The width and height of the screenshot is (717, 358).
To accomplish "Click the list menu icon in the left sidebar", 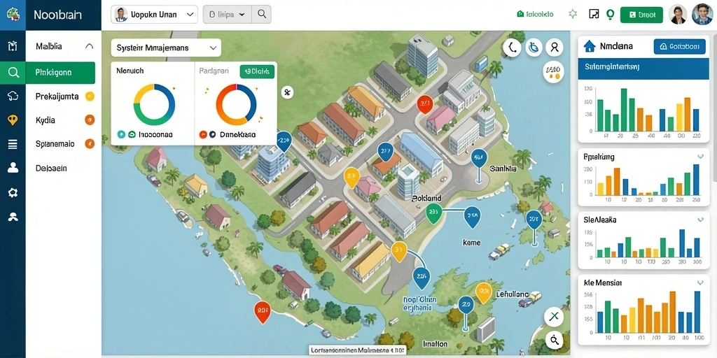I will [13, 145].
